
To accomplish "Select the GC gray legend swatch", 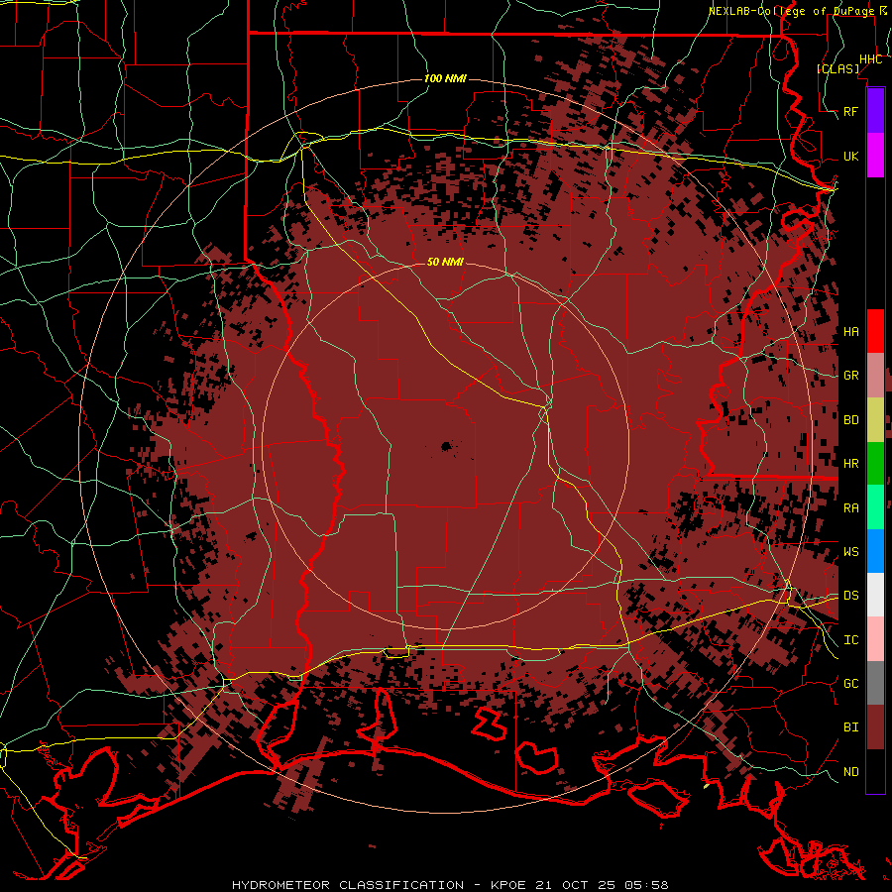I will coord(875,683).
